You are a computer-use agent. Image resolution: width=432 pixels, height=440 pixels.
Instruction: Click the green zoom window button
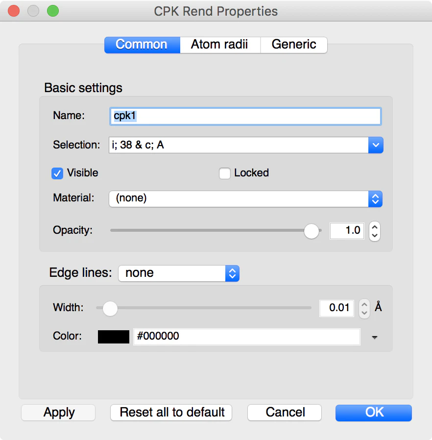pos(53,11)
